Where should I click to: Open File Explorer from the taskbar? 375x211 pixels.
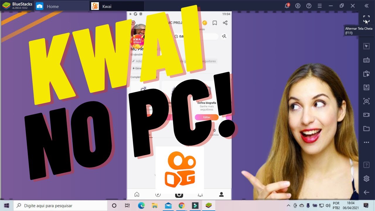(x=155, y=205)
